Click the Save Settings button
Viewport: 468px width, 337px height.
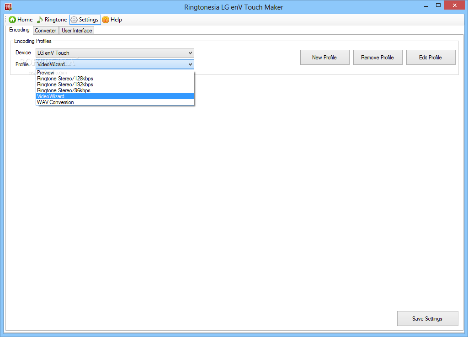click(x=427, y=319)
